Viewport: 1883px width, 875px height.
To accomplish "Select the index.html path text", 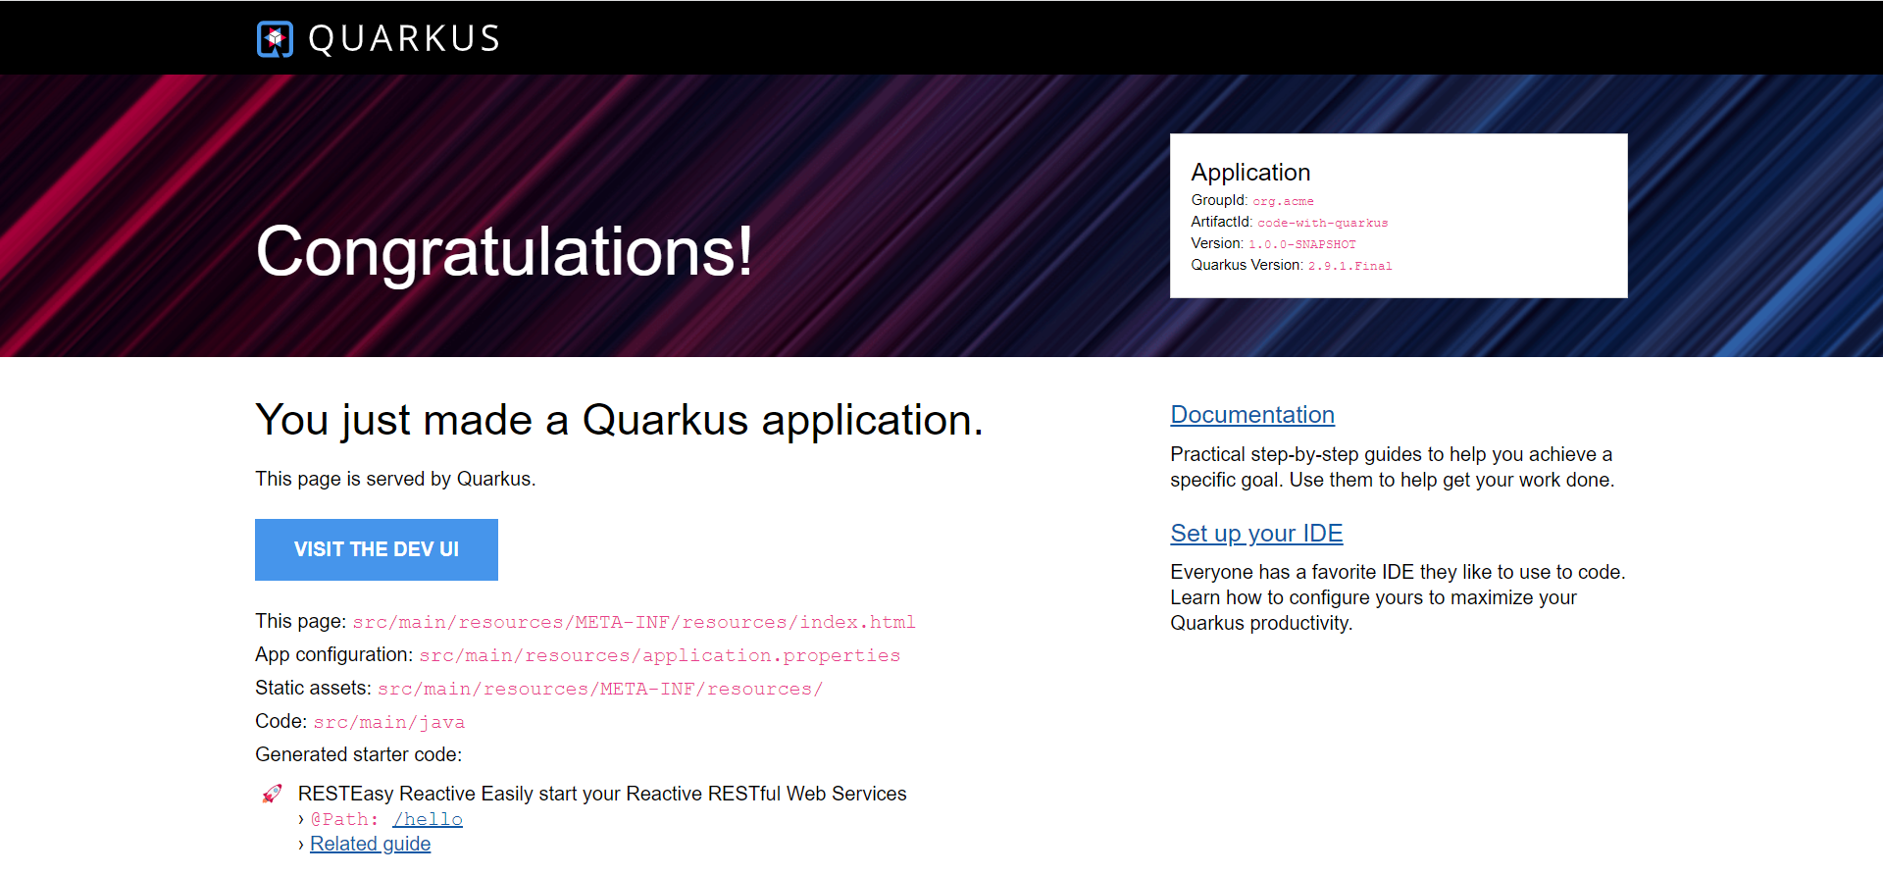I will click(x=635, y=622).
